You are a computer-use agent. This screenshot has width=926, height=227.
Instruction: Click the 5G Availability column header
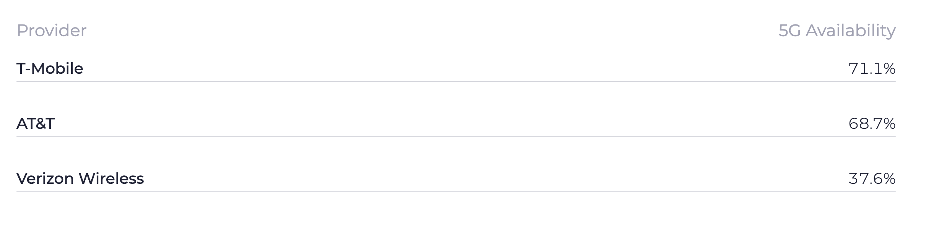point(837,31)
